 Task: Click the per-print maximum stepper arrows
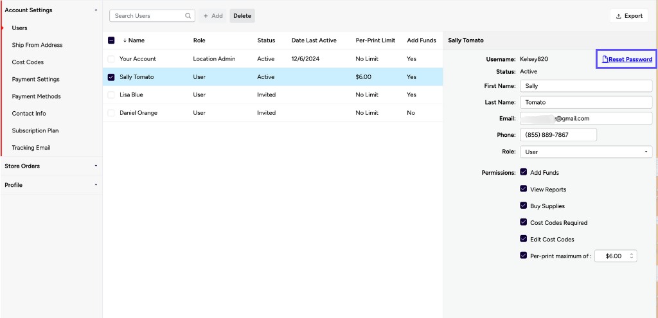[x=632, y=256]
